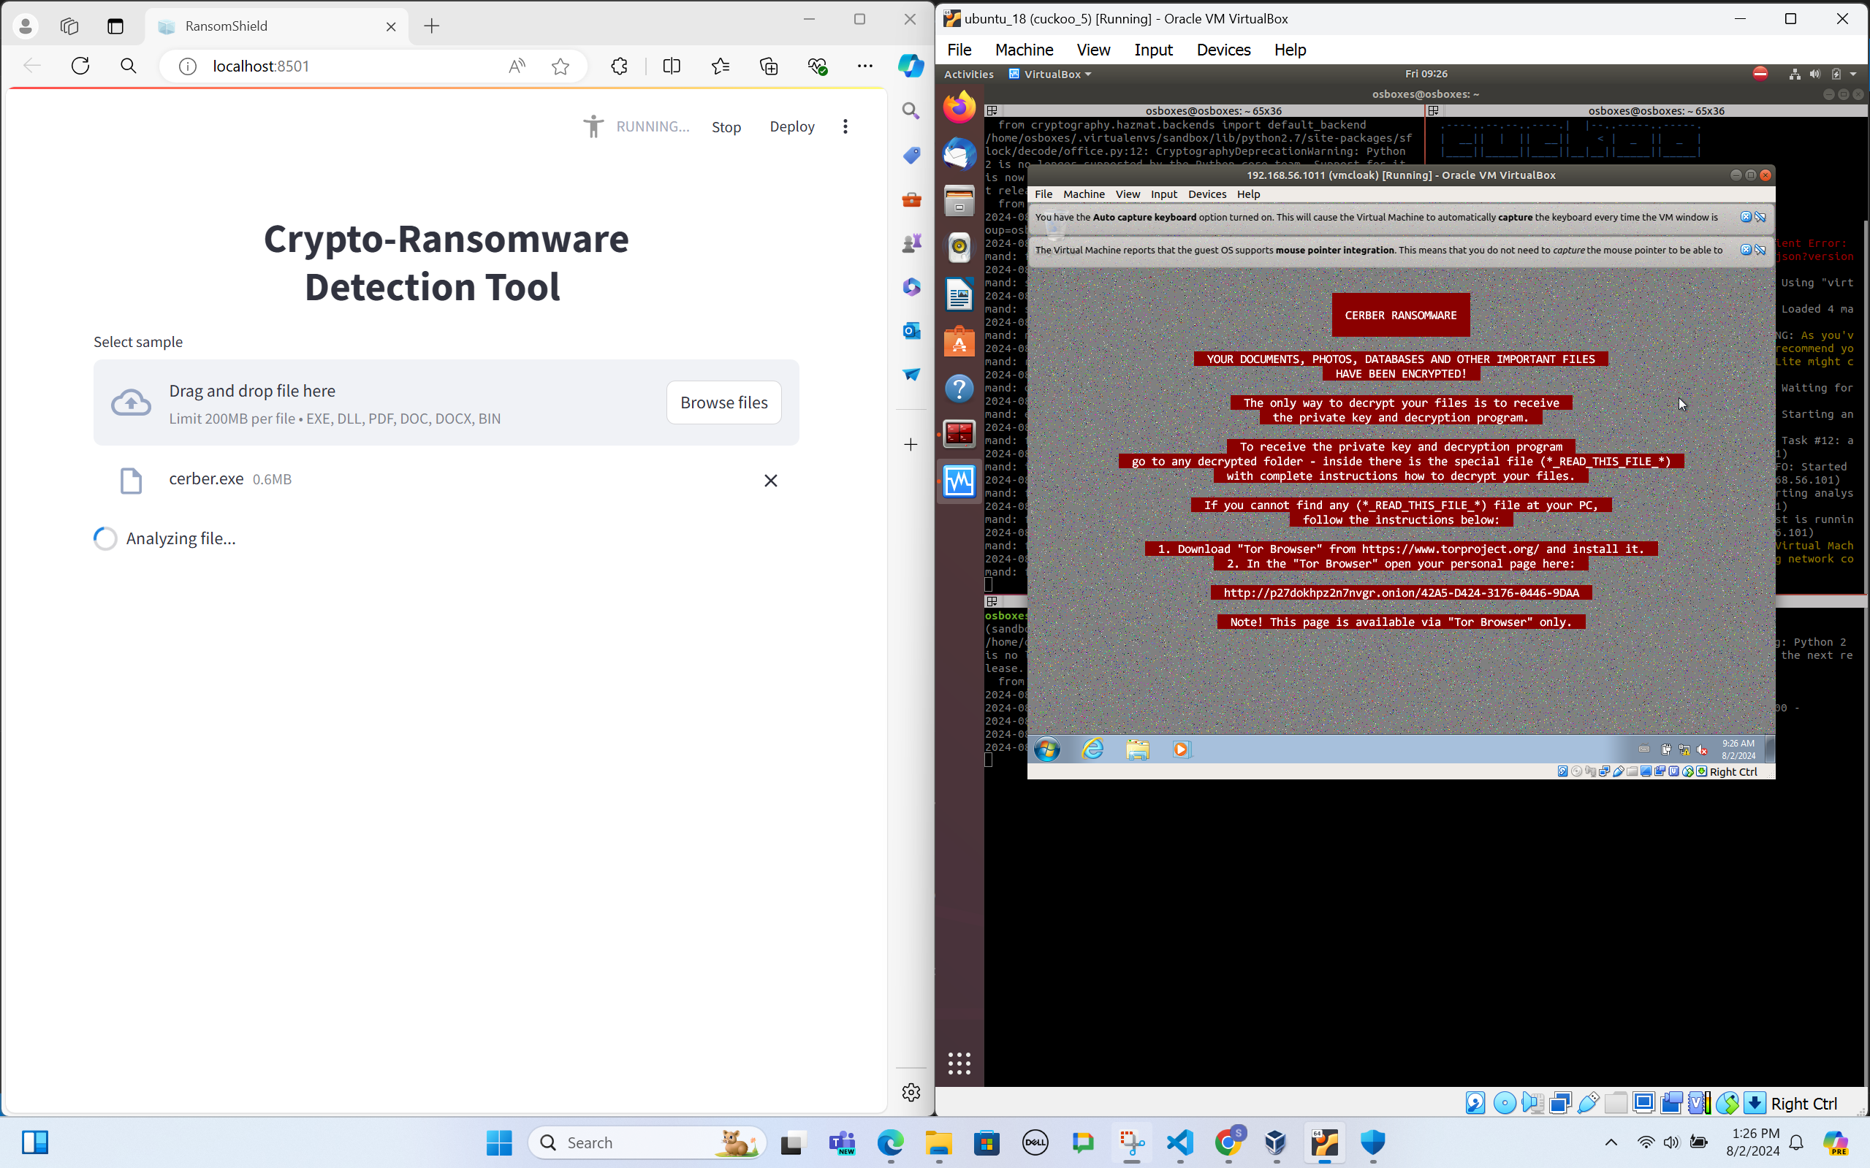Remove the cerber.exe uploaded file
1870x1168 pixels.
[x=770, y=481]
